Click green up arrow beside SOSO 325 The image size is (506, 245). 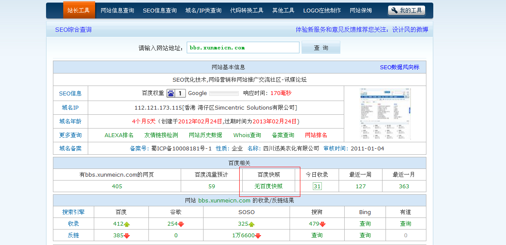(252, 224)
